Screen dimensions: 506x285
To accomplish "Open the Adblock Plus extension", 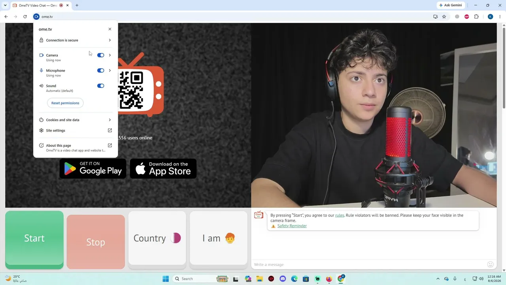I will pos(467,17).
